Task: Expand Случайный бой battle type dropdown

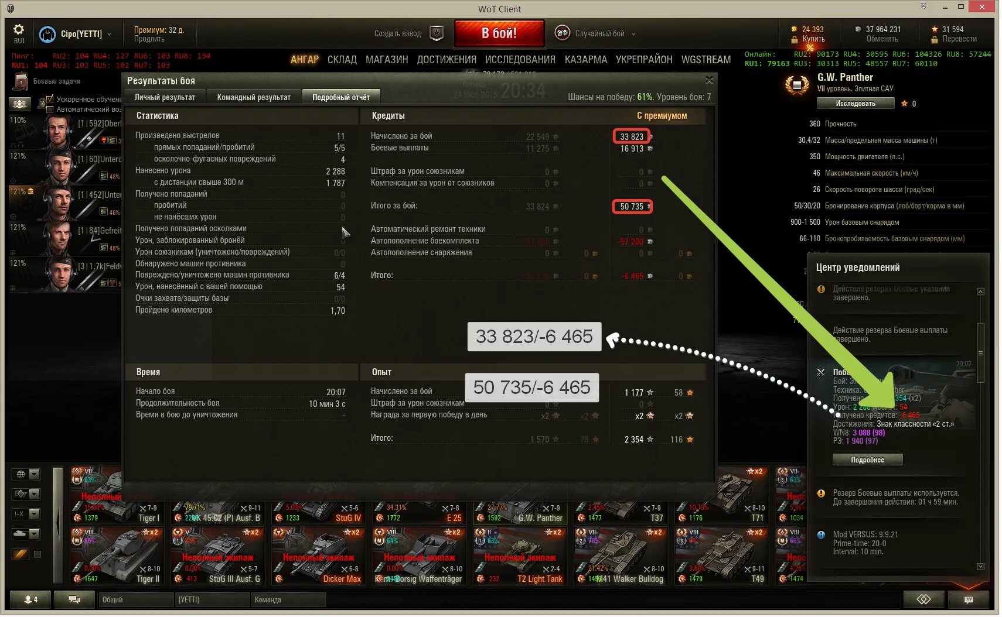Action: point(633,34)
